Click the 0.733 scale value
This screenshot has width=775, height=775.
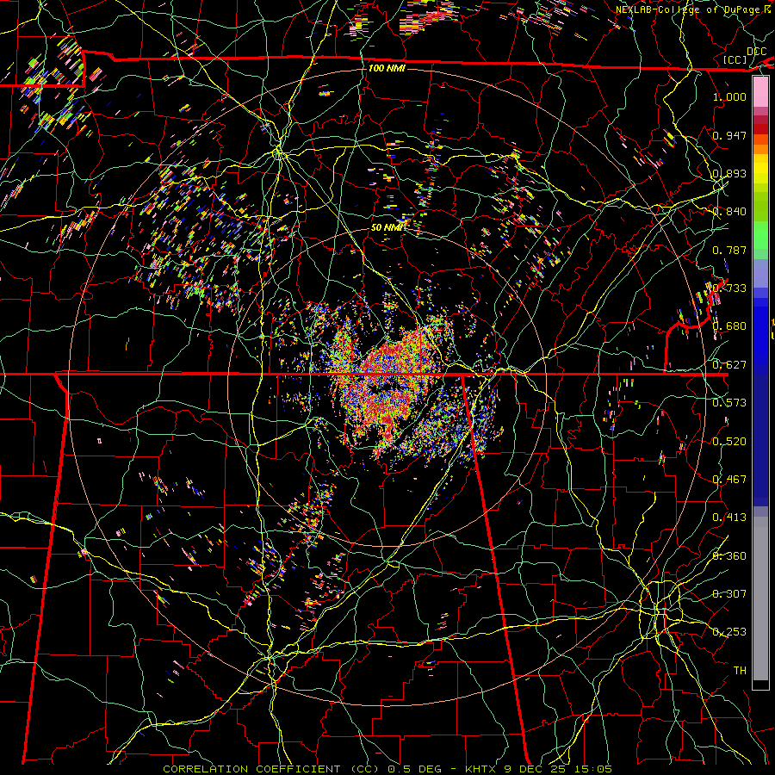[729, 288]
